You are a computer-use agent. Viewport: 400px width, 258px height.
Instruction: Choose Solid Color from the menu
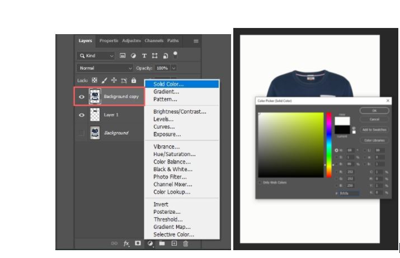pos(168,84)
